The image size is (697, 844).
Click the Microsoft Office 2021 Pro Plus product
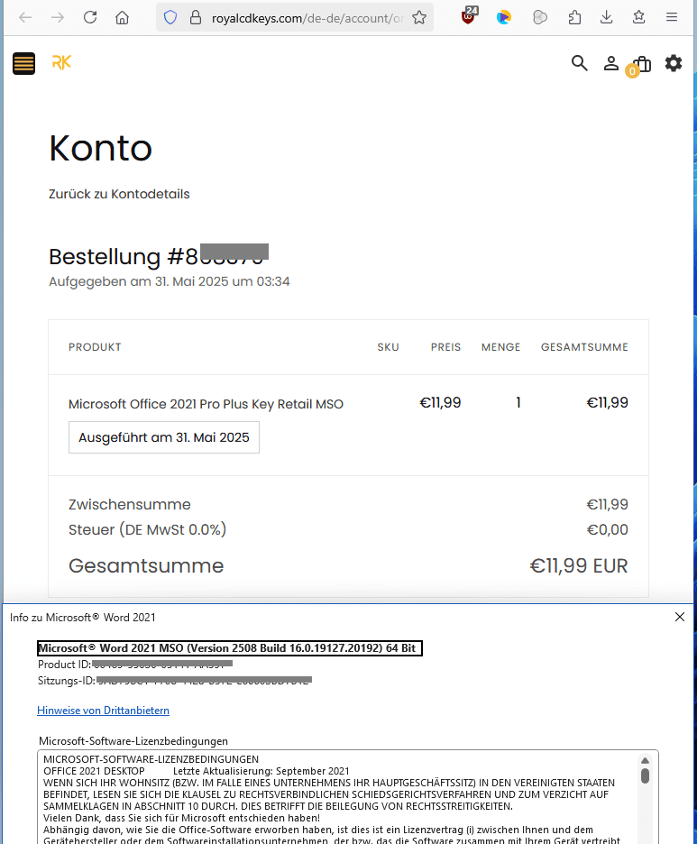click(206, 404)
